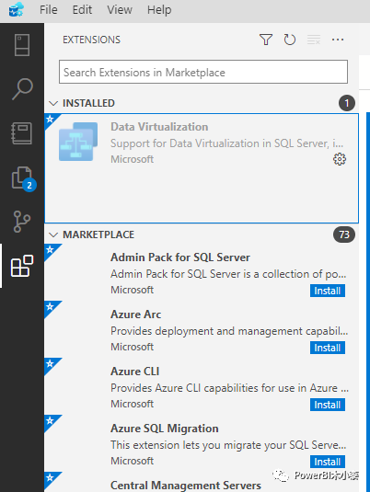Image resolution: width=370 pixels, height=492 pixels.
Task: Click 'Support for Data Virtualization' description
Action: point(226,143)
